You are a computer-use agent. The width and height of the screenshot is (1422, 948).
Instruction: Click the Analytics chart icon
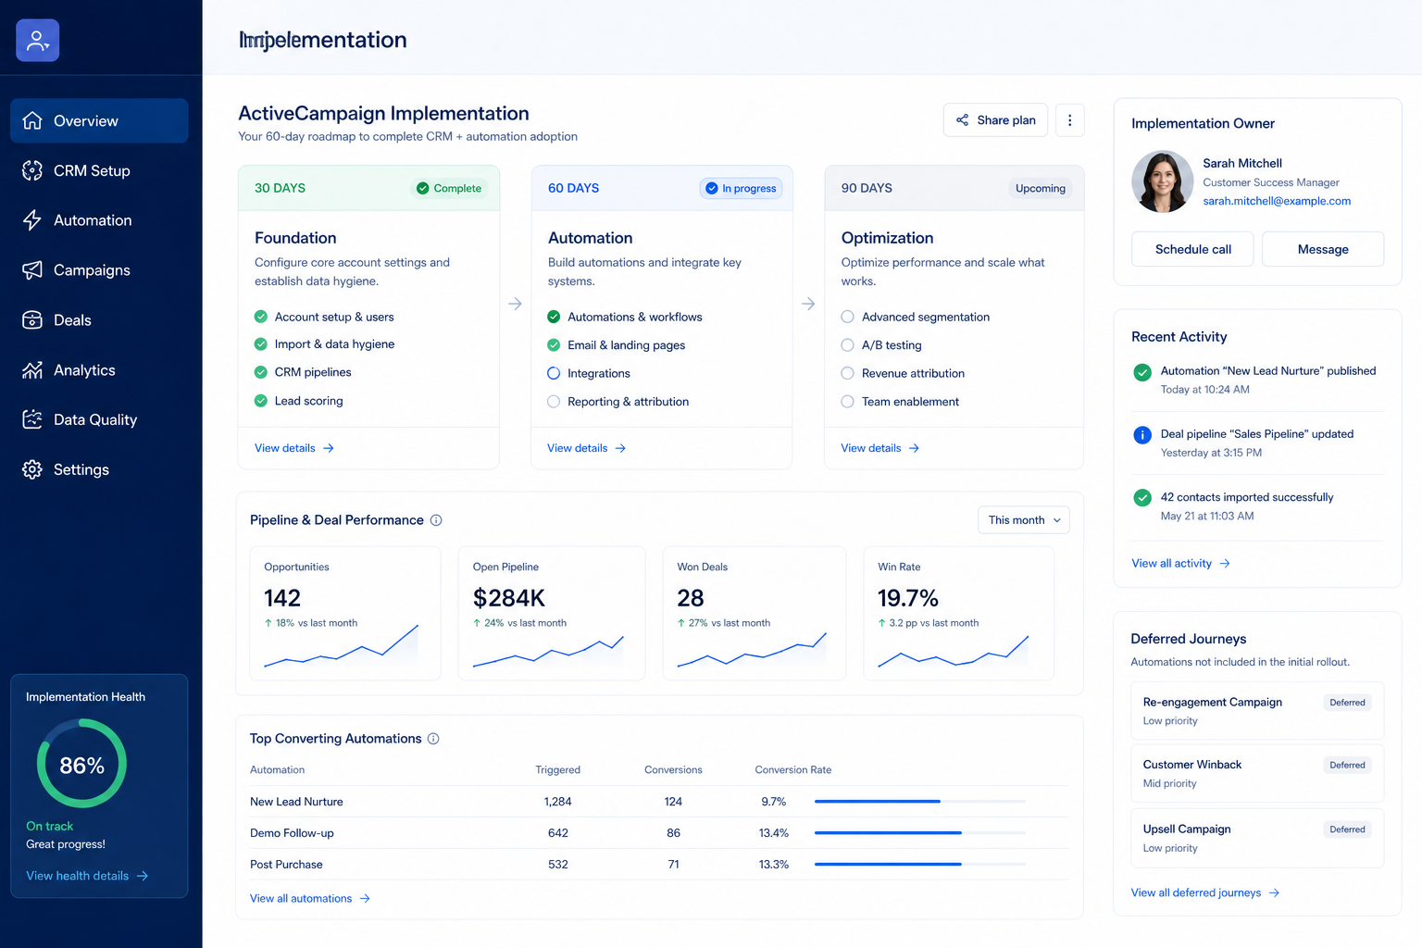[x=32, y=370]
